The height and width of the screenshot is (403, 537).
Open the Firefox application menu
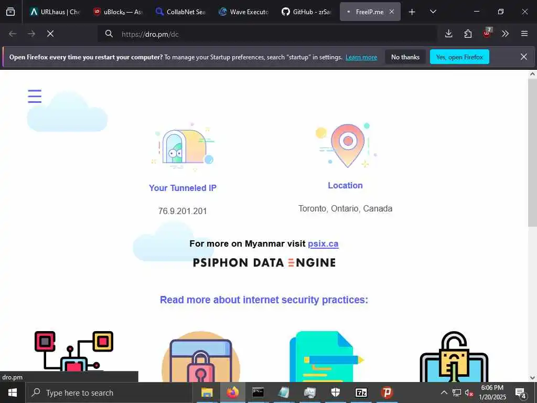pos(524,34)
